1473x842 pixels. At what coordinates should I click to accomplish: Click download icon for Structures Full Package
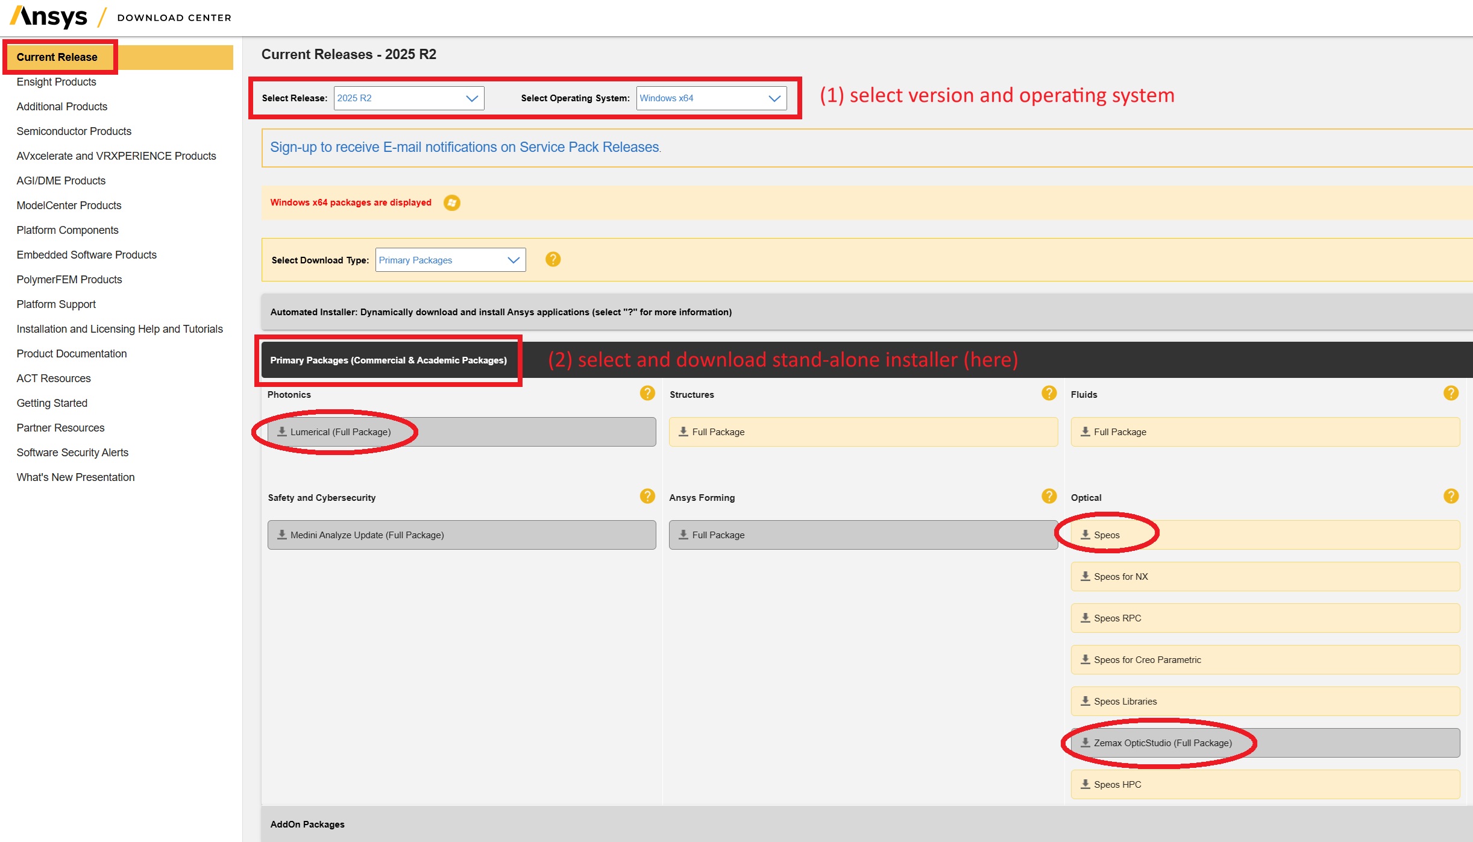pyautogui.click(x=683, y=432)
